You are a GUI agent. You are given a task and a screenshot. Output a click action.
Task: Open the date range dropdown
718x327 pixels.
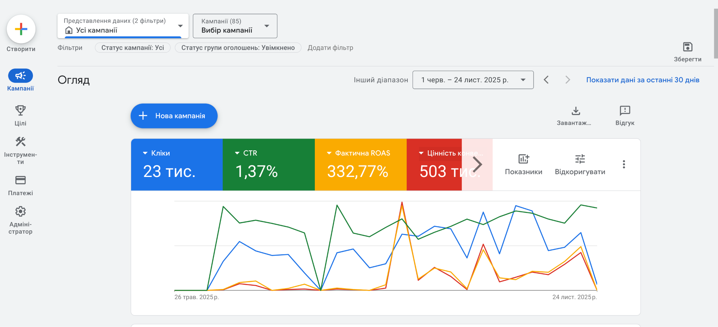473,80
